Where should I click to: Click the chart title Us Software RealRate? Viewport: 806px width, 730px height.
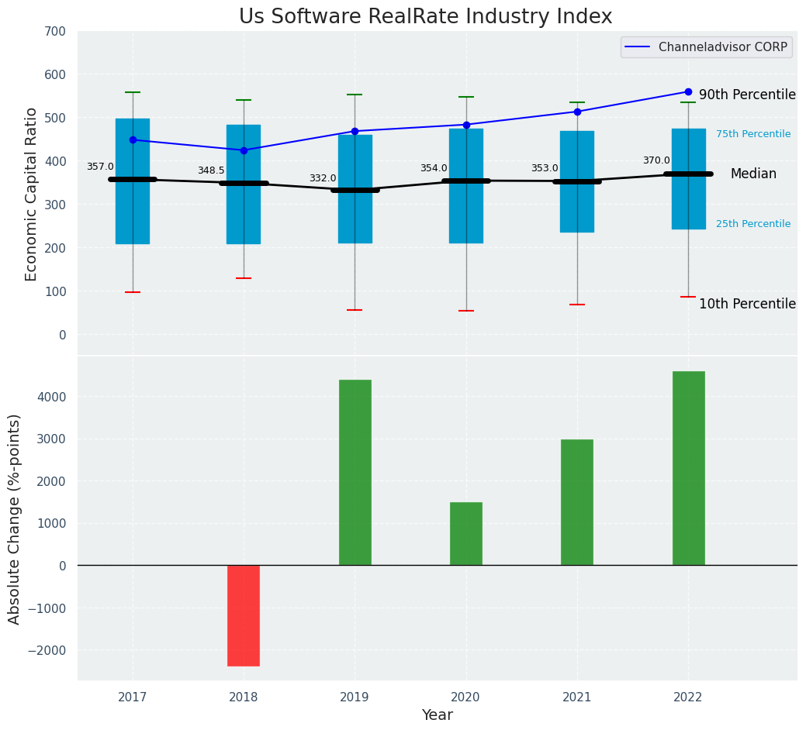coord(425,17)
